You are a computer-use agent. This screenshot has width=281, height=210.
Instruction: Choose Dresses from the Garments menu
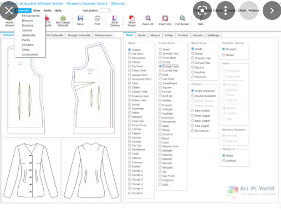pyautogui.click(x=28, y=25)
